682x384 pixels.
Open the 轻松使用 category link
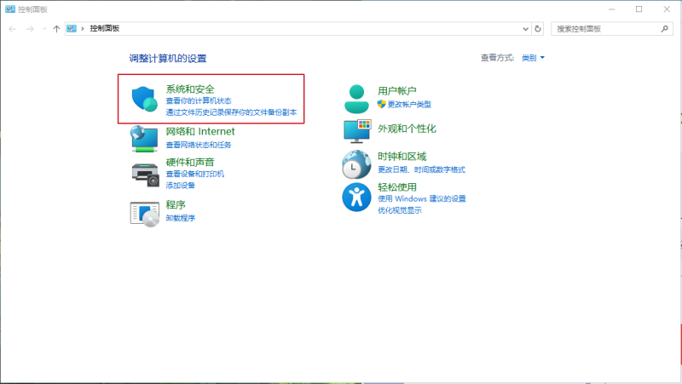pyautogui.click(x=397, y=187)
